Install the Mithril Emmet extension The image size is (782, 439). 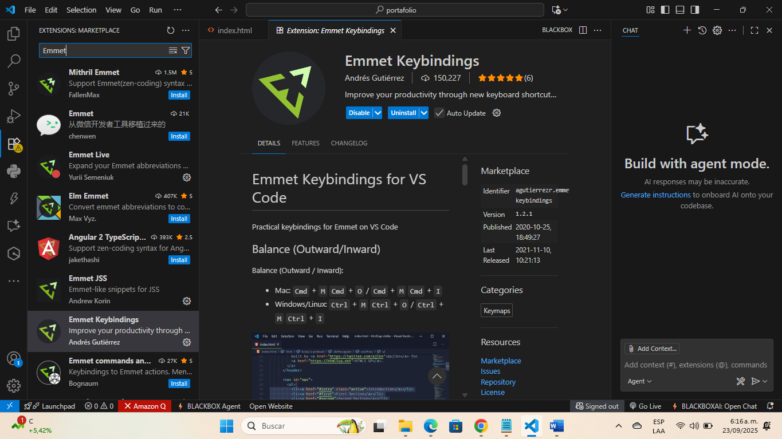coord(179,95)
